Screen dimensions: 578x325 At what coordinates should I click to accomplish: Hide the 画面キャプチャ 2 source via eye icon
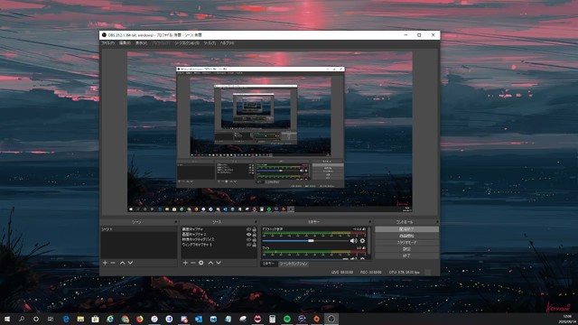[249, 235]
